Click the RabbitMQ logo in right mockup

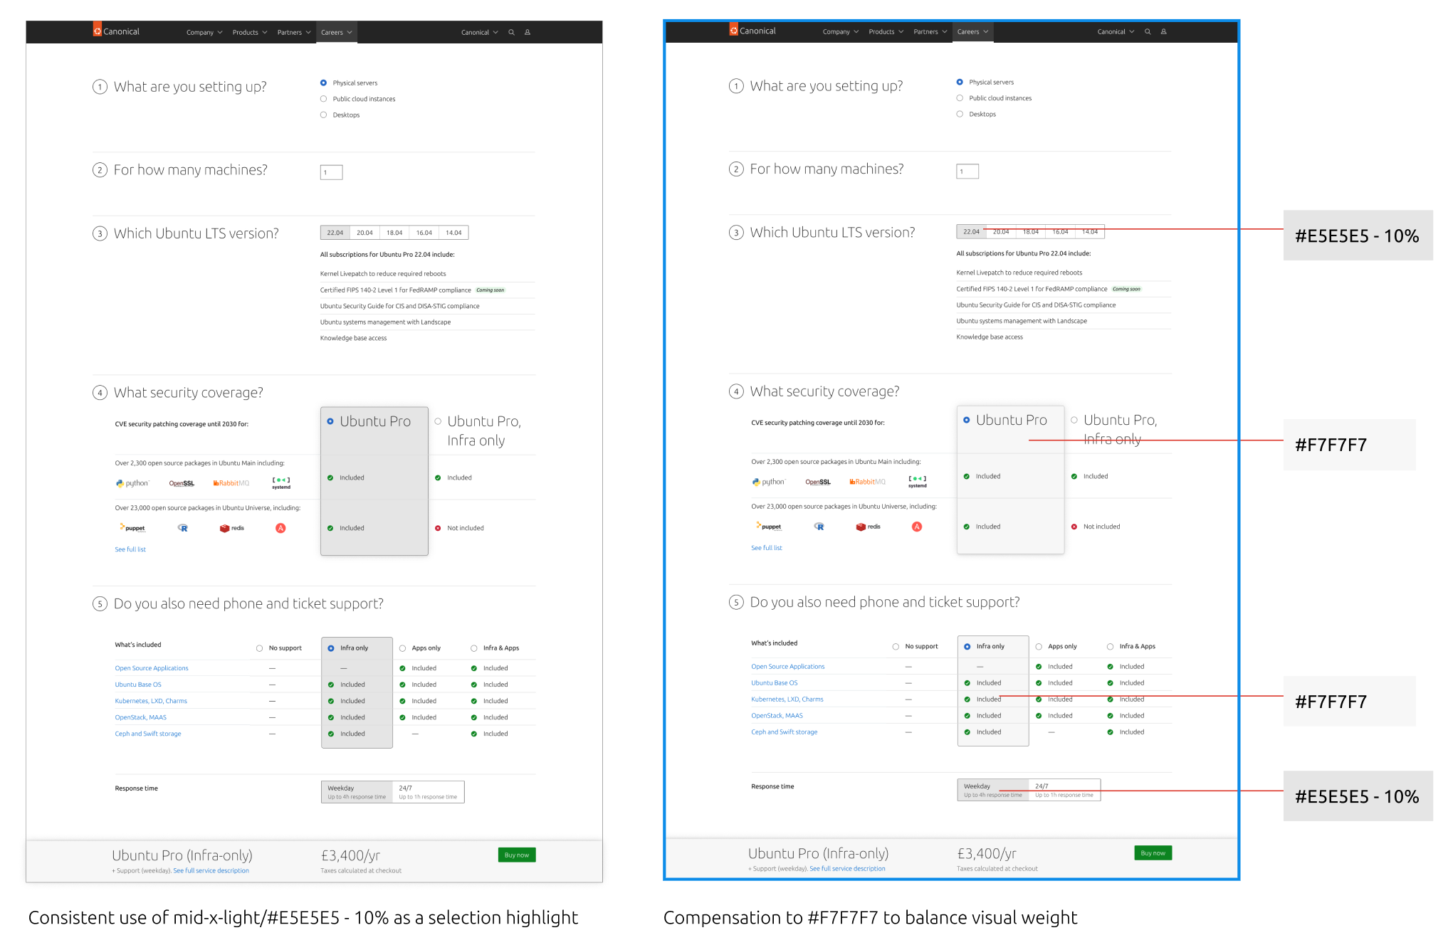(867, 482)
